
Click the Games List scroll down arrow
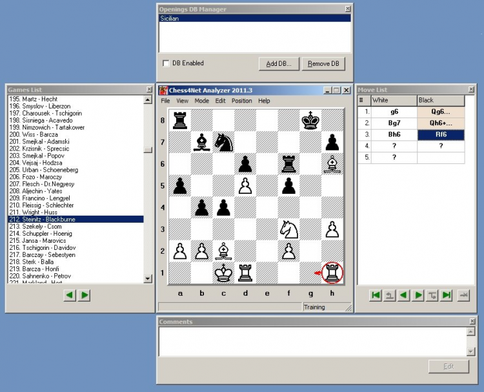(148, 279)
